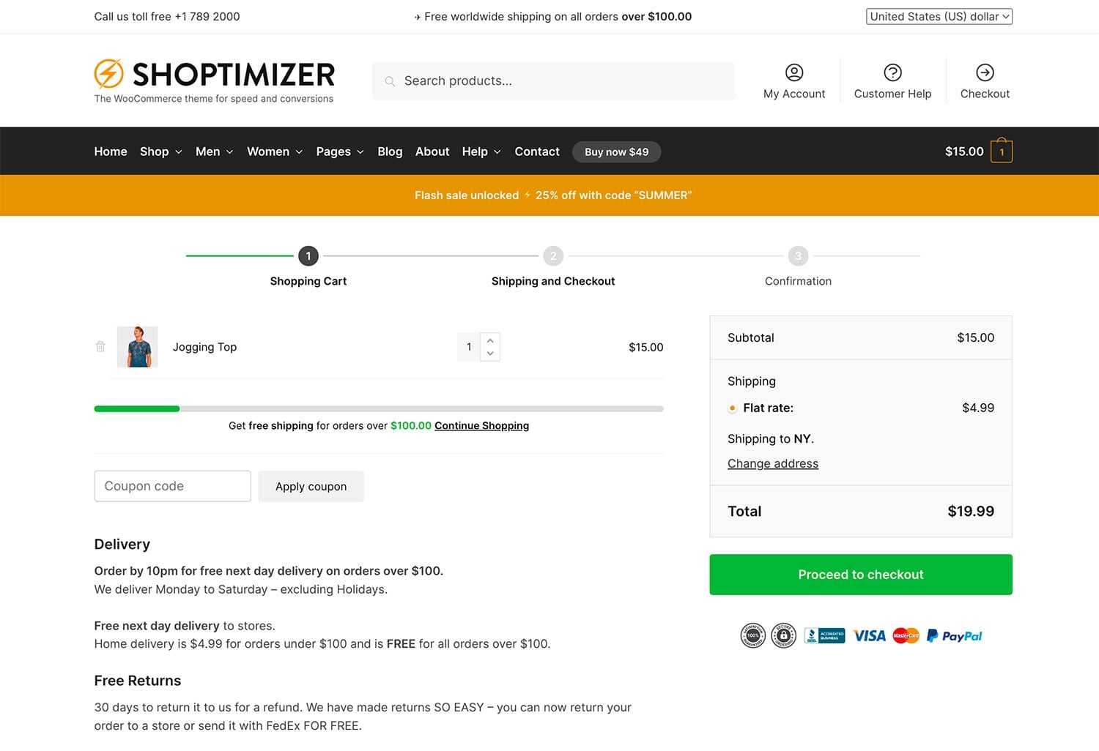This screenshot has width=1099, height=751.
Task: Click the Flat rate $4.99 price
Action: [978, 408]
